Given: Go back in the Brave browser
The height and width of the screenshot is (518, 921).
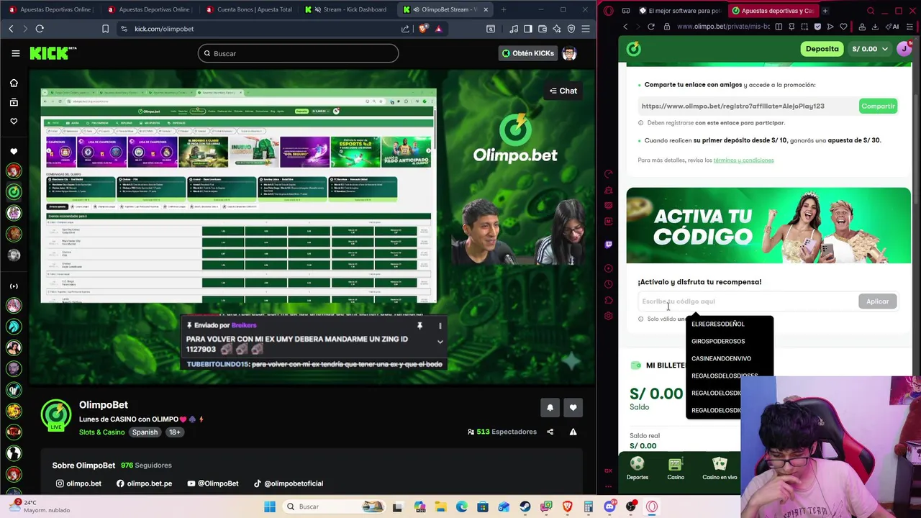Looking at the screenshot, I should (x=11, y=29).
